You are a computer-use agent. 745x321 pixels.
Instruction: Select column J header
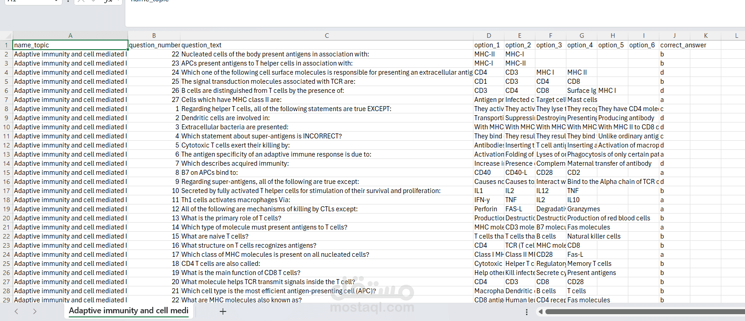coord(675,36)
